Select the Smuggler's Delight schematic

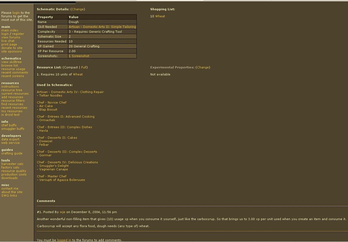54,166
